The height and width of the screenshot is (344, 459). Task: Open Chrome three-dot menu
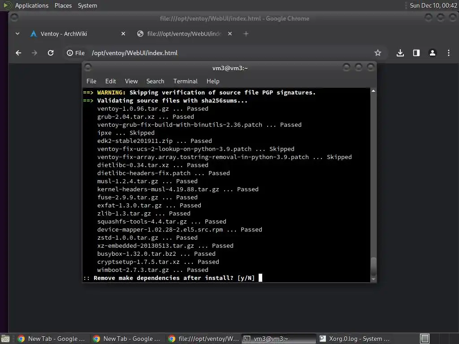tap(448, 53)
